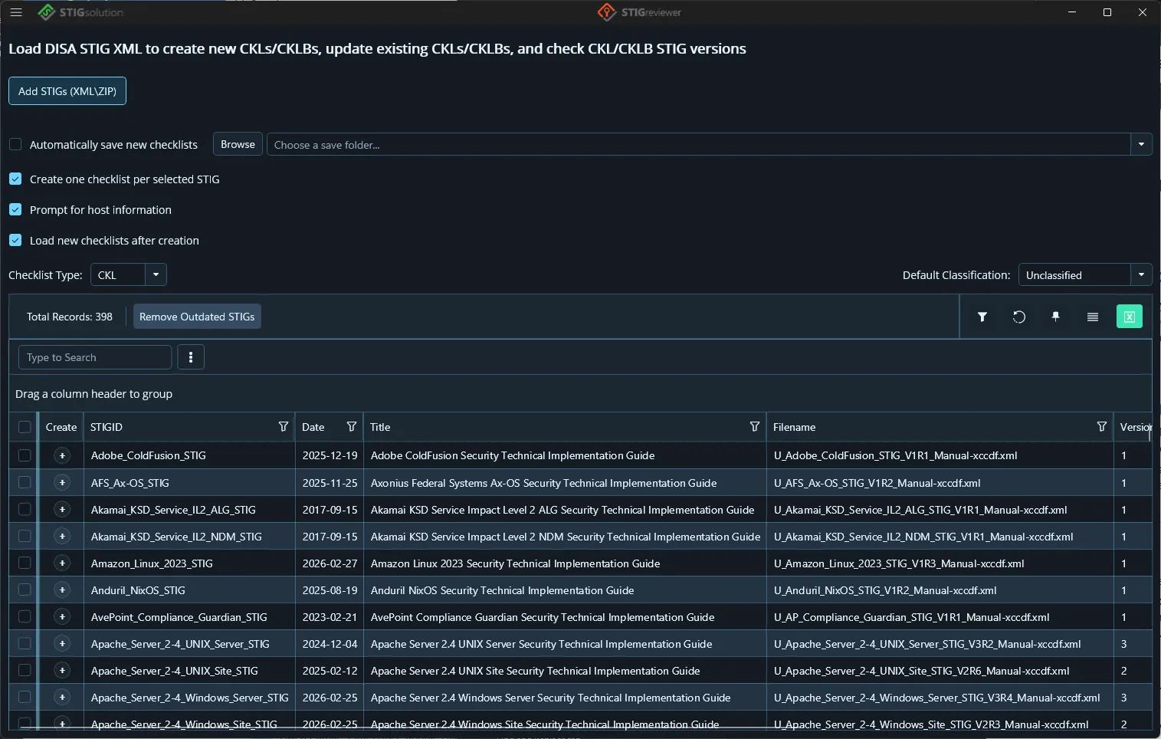Click plus icon for AFS_Ax-OS_STIG row

tap(62, 483)
